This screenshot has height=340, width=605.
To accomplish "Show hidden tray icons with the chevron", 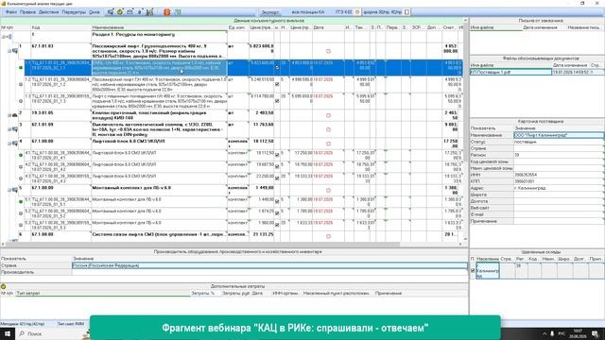I will 544,333.
